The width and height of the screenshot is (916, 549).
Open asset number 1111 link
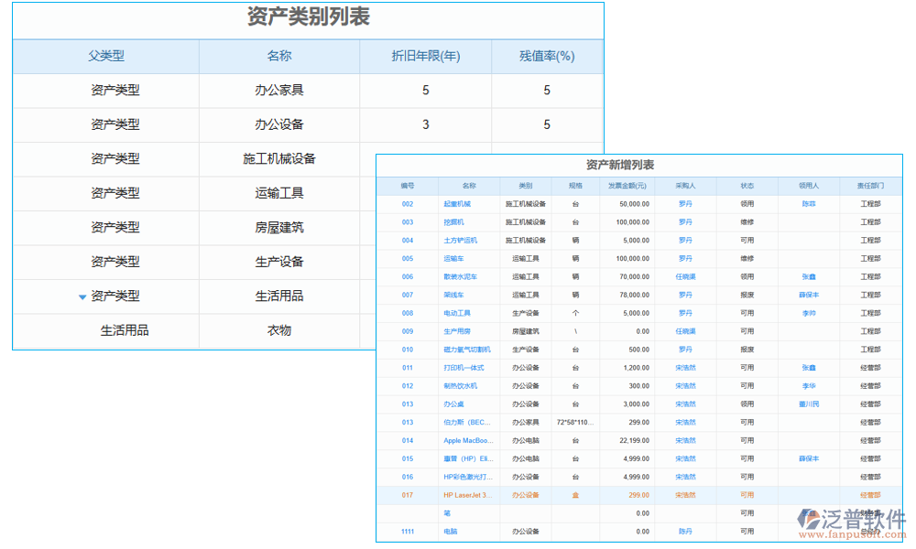click(x=408, y=532)
